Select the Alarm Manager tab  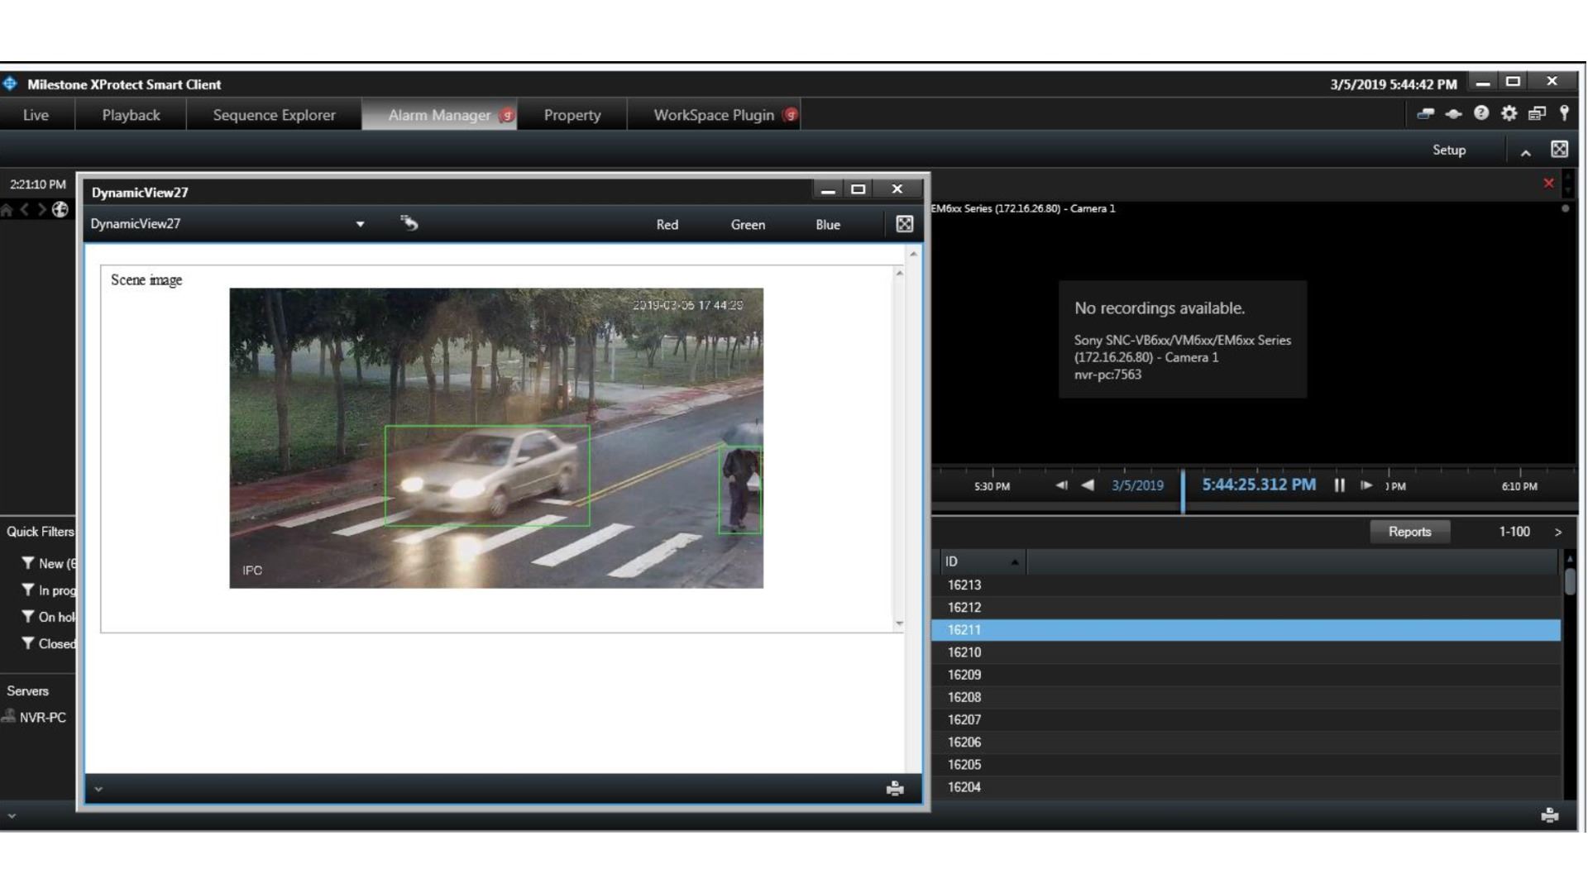439,114
